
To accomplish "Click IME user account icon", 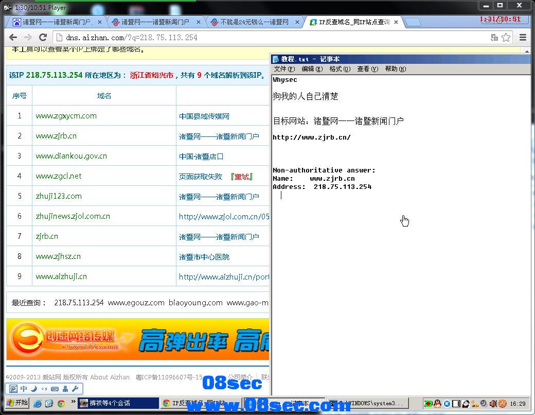I will tap(65, 389).
